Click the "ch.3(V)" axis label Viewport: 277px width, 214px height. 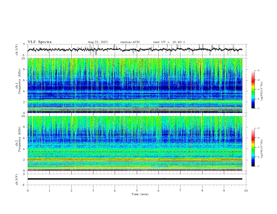pyautogui.click(x=17, y=179)
